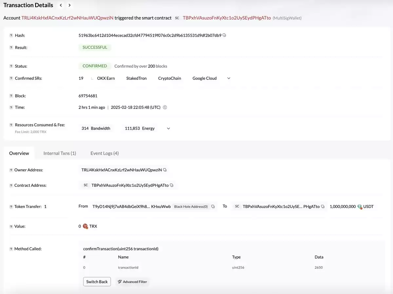Click SC badge in header contract
This screenshot has width=393, height=294.
pos(177,18)
